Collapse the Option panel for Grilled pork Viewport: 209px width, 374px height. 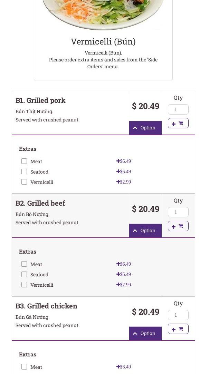point(145,128)
